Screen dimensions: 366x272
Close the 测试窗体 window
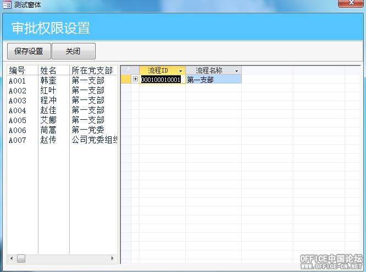[x=351, y=3]
